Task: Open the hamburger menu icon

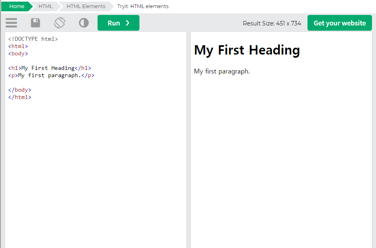Action: click(x=11, y=23)
